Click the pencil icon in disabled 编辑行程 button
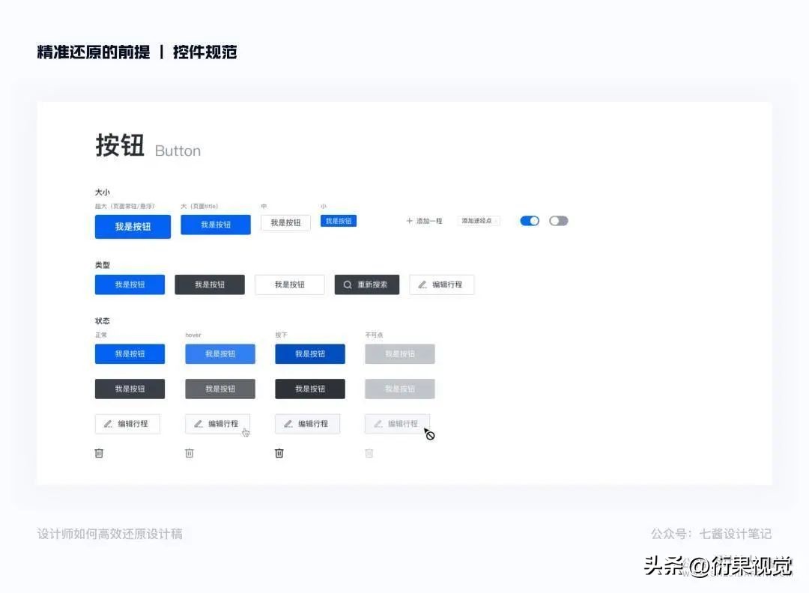 point(377,423)
